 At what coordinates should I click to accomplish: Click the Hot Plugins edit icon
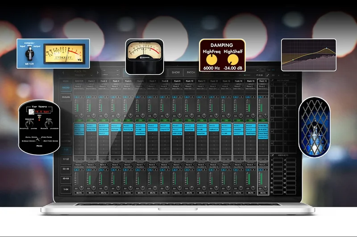point(272,80)
